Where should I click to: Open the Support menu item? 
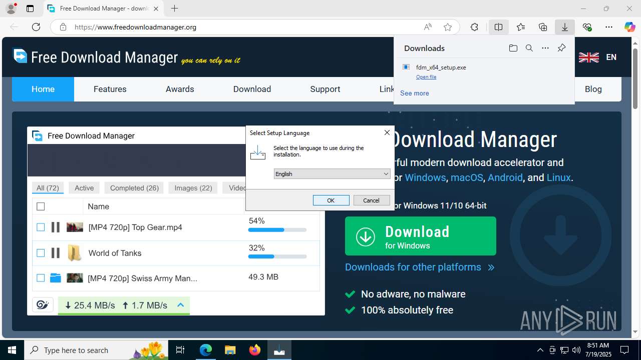[x=325, y=89]
